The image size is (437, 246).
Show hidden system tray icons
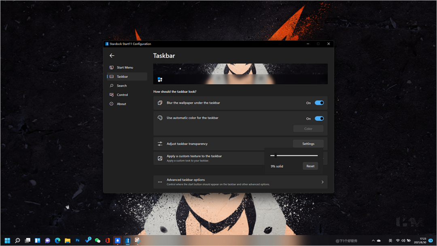pyautogui.click(x=373, y=240)
